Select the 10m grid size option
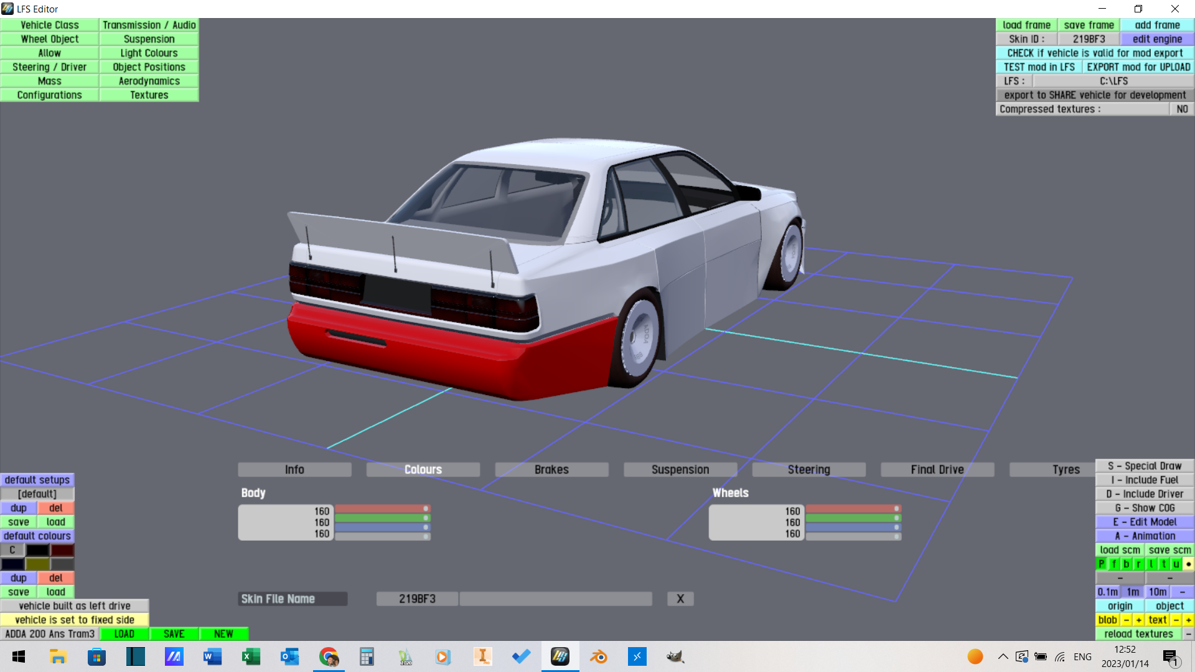 tap(1158, 592)
